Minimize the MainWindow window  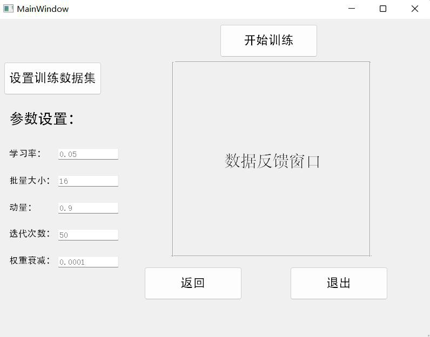[352, 9]
